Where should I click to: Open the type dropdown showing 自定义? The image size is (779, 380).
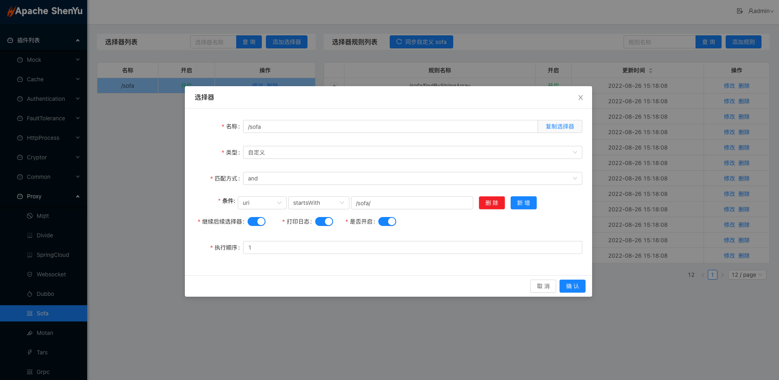tap(412, 152)
